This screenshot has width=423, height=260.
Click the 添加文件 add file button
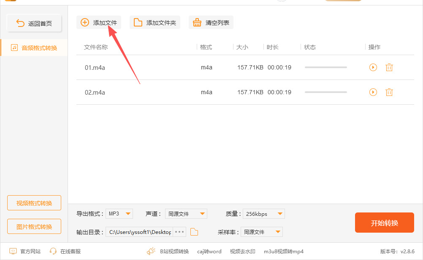(99, 23)
